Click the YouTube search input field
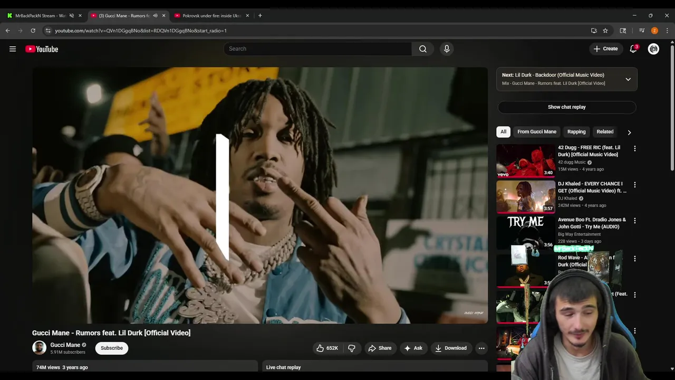The image size is (675, 380). coord(317,49)
